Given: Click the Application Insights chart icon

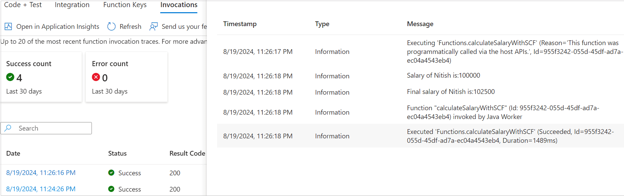Looking at the screenshot, I should 8,26.
